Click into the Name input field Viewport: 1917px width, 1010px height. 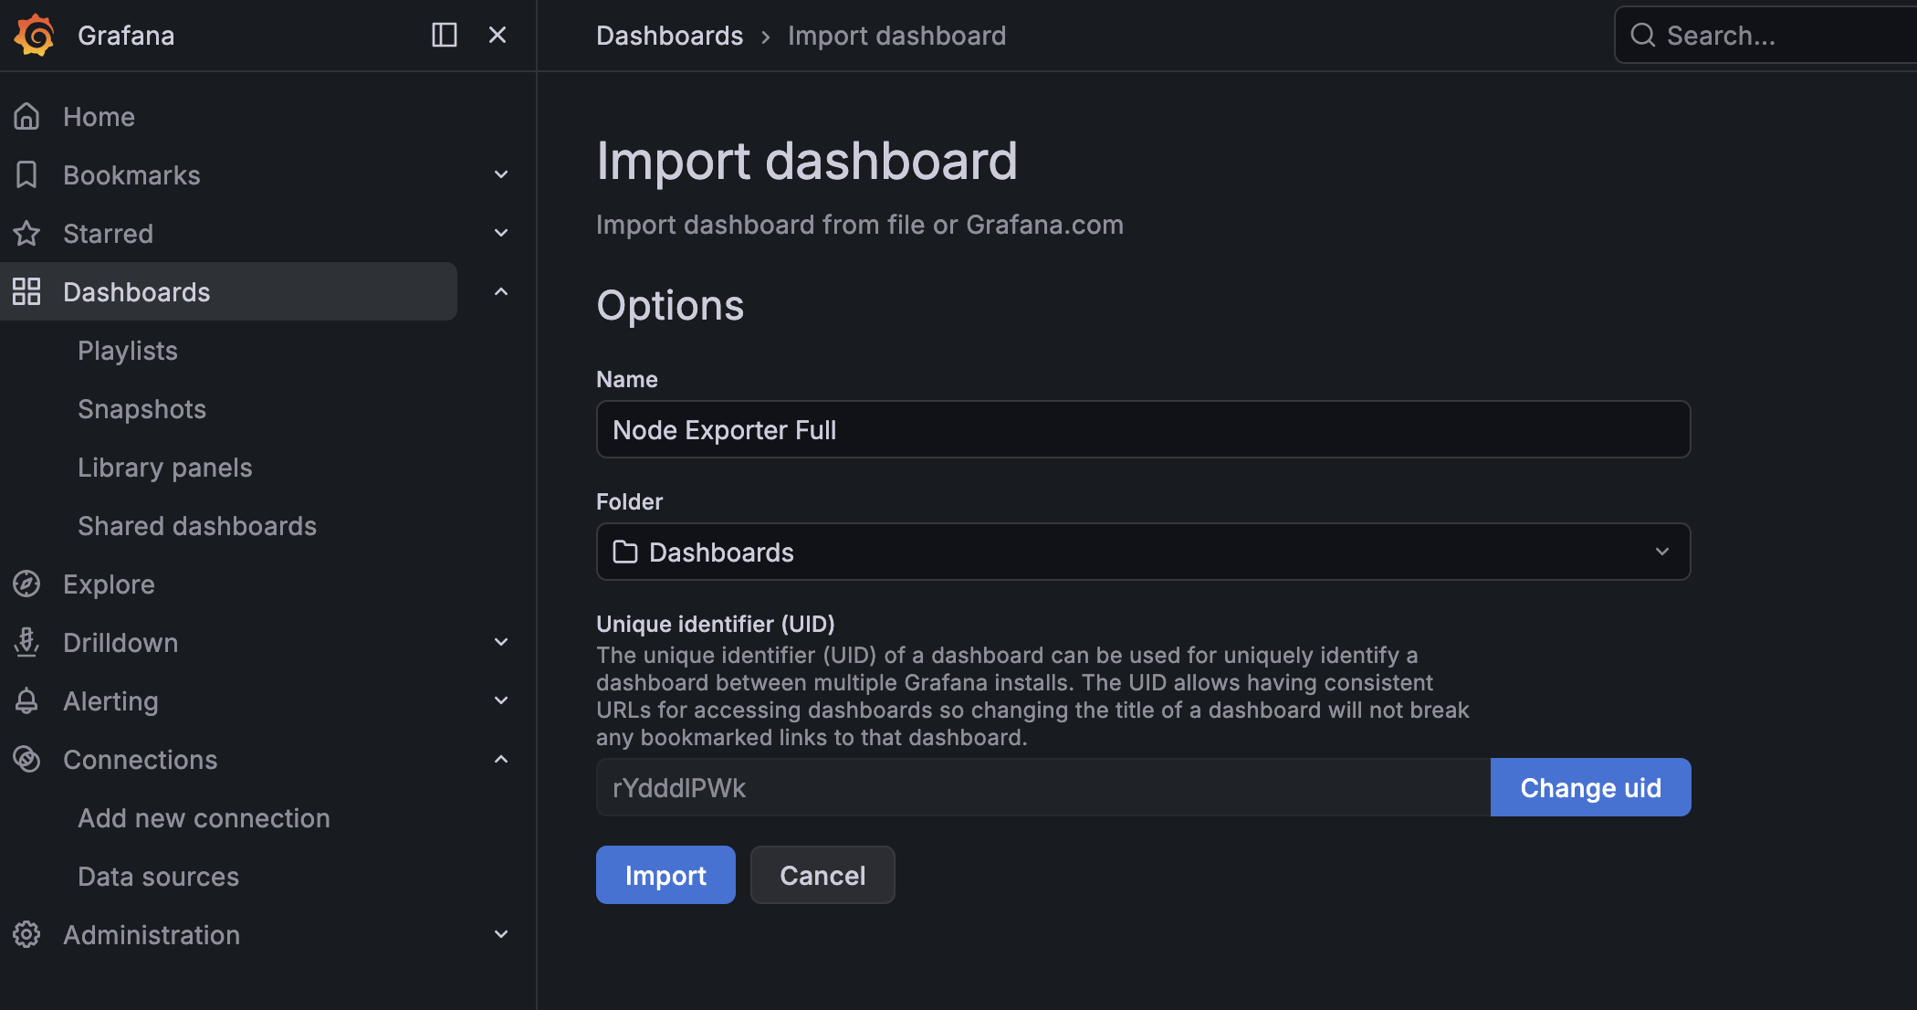pos(1143,429)
